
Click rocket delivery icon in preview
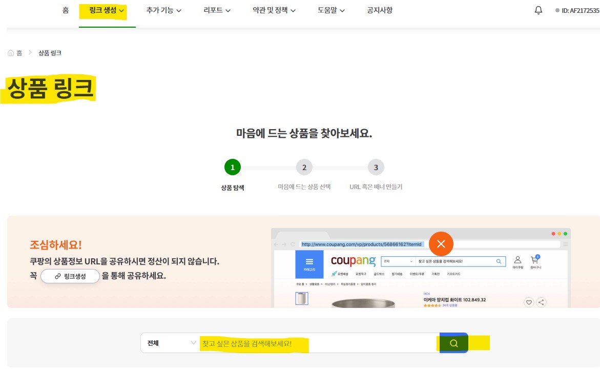[334, 274]
